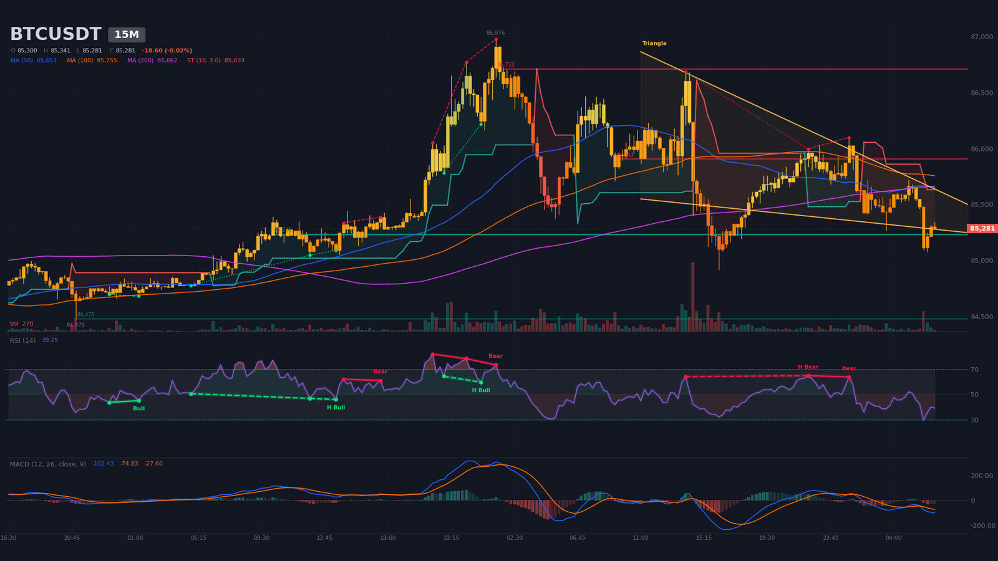The width and height of the screenshot is (998, 561).
Task: Click the 22:15 time axis label
Action: pos(451,538)
